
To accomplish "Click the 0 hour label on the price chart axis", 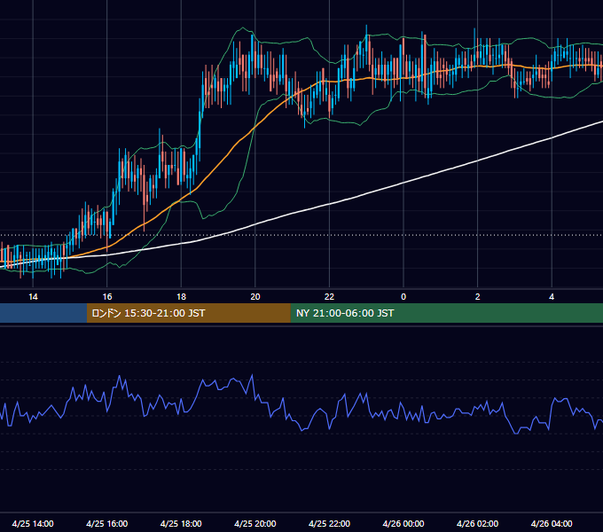I will point(403,297).
